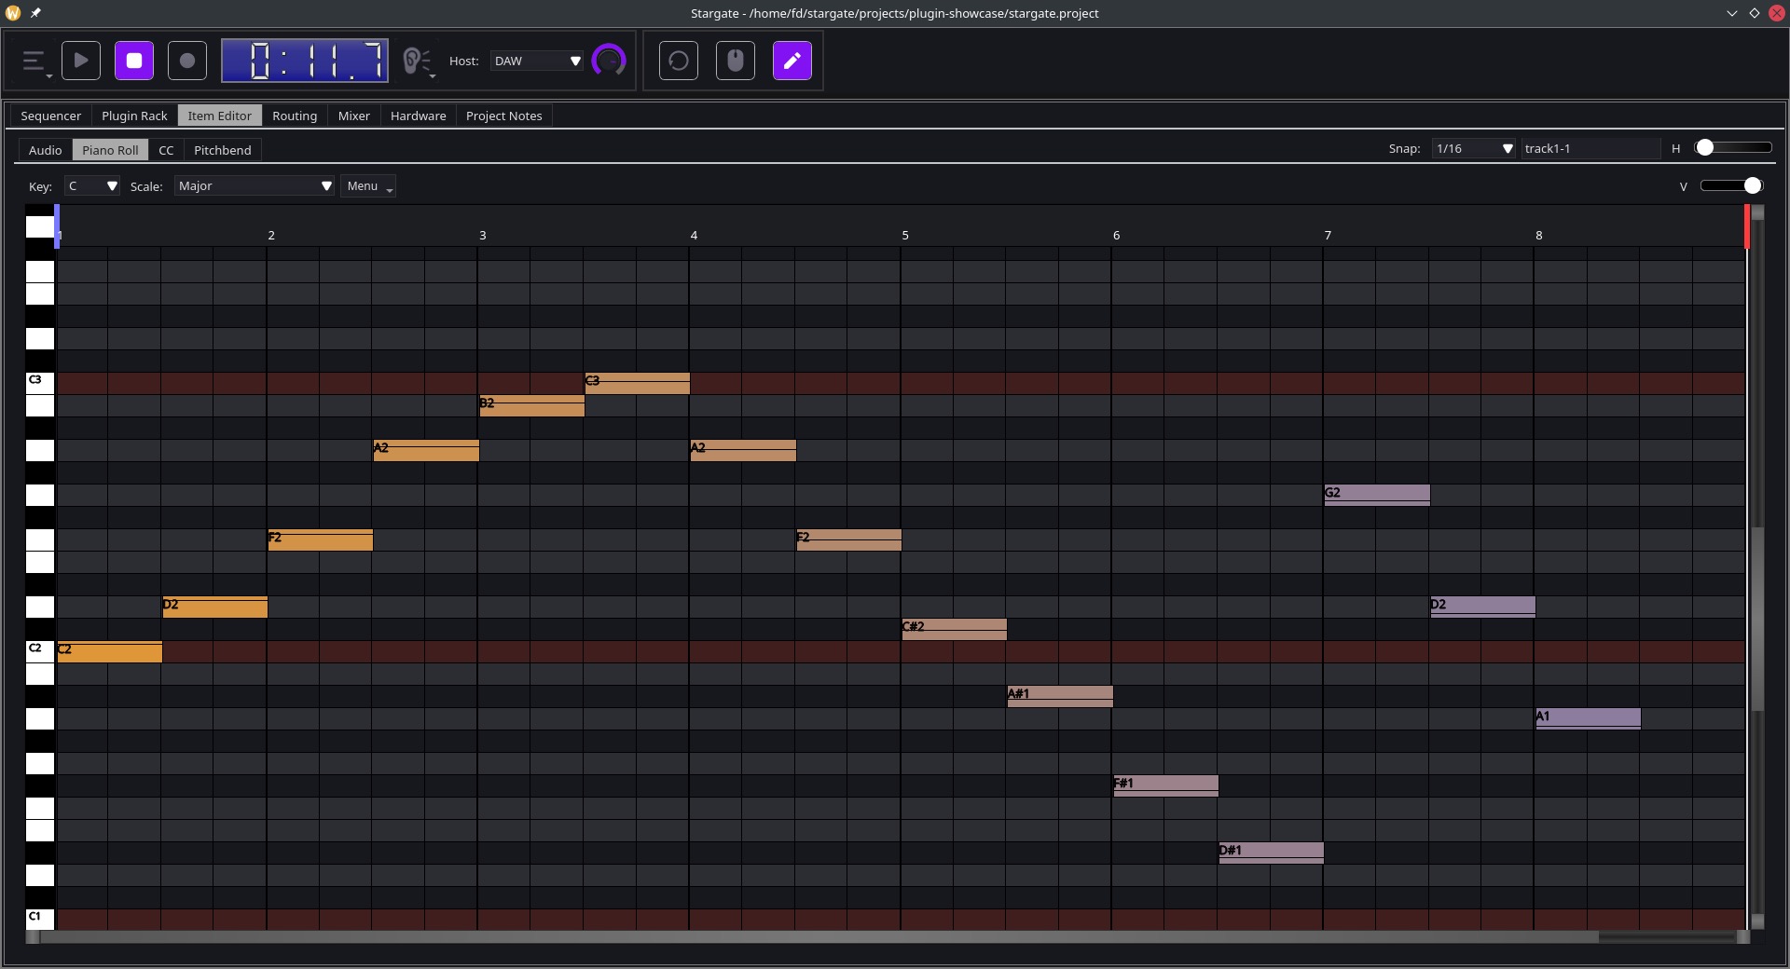Select the orange D2 note in bar 1
The height and width of the screenshot is (969, 1790).
point(215,607)
